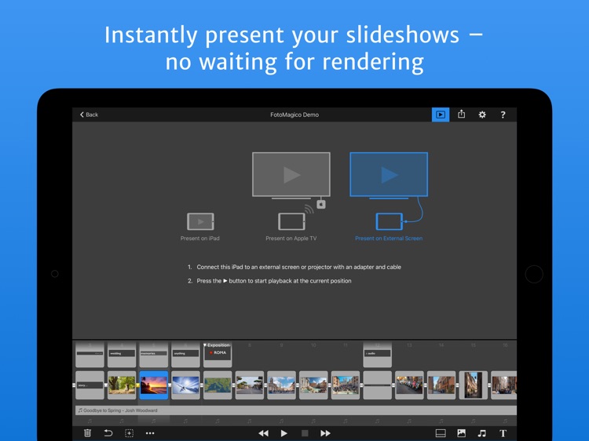Select the audio text slide in upper track
This screenshot has width=589, height=441.
378,355
